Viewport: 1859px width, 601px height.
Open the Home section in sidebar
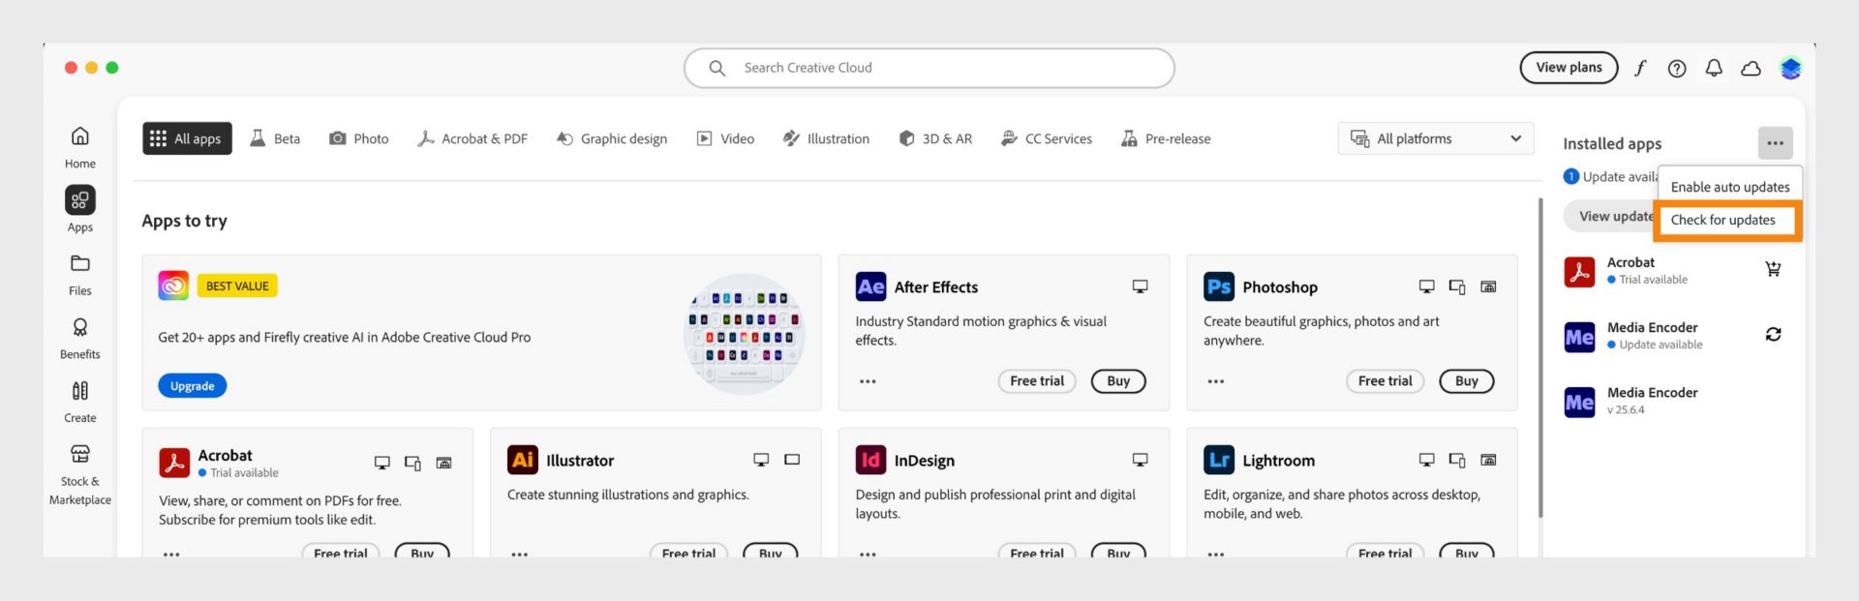point(80,146)
